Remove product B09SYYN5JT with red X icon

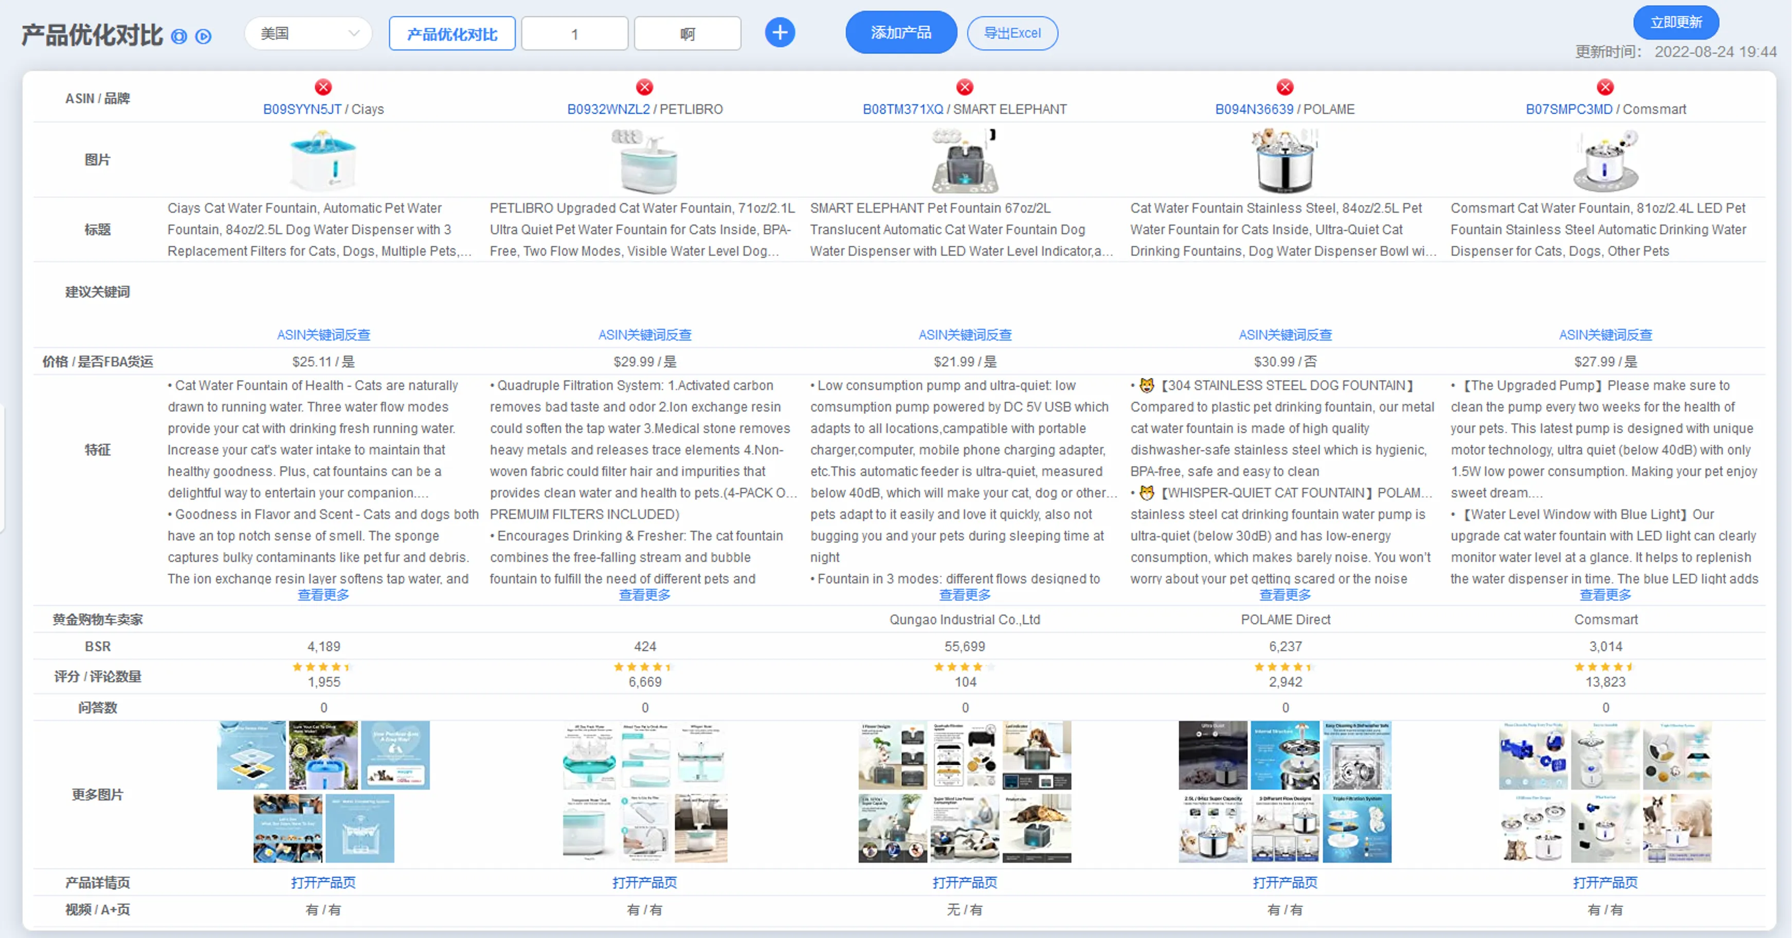pyautogui.click(x=323, y=87)
